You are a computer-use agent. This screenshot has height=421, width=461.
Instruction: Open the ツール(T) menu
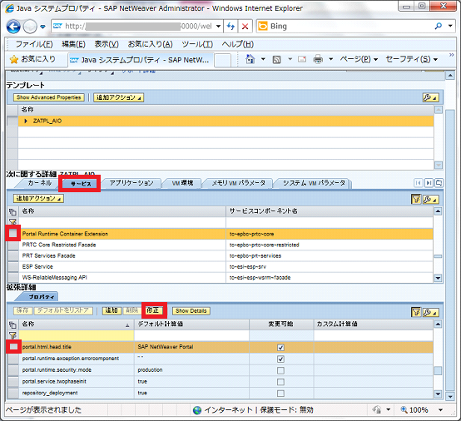click(197, 44)
